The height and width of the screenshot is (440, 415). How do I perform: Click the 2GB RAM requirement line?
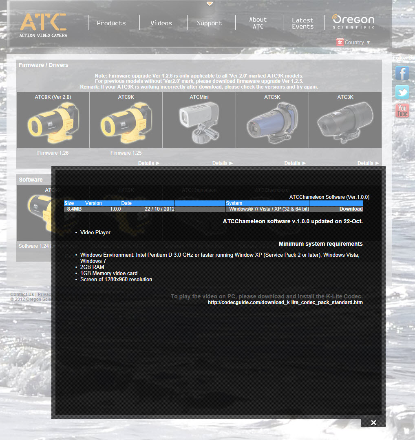(92, 267)
